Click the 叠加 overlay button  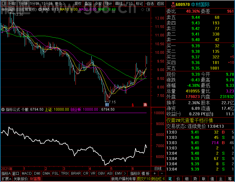88,4
